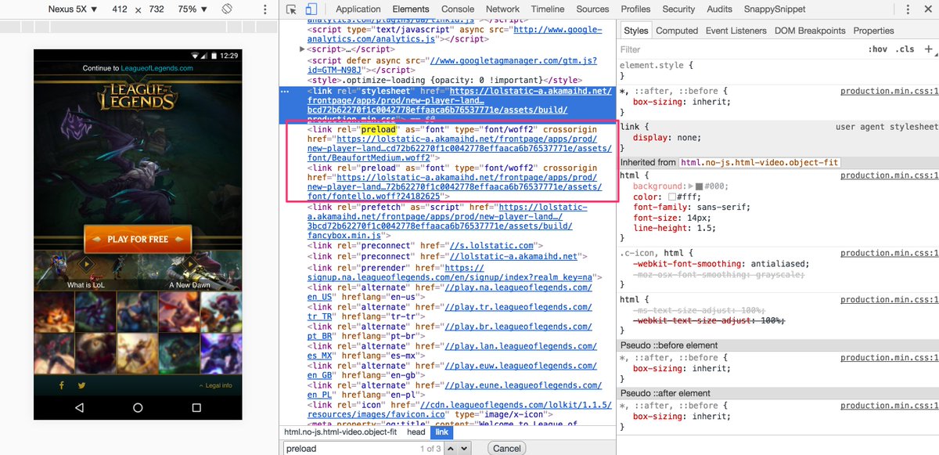Click the Facebook icon in page footer
The height and width of the screenshot is (455, 939).
[x=61, y=385]
